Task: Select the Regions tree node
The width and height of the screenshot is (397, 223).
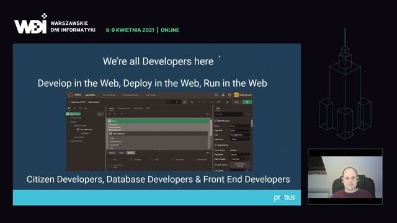Action: coord(73,122)
